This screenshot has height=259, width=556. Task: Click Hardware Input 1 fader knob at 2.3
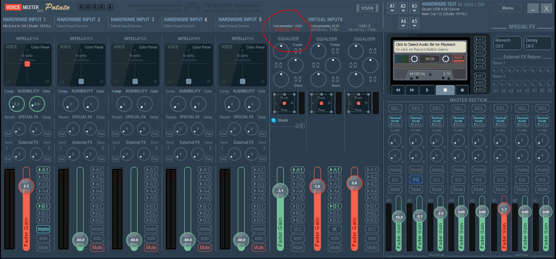click(26, 186)
